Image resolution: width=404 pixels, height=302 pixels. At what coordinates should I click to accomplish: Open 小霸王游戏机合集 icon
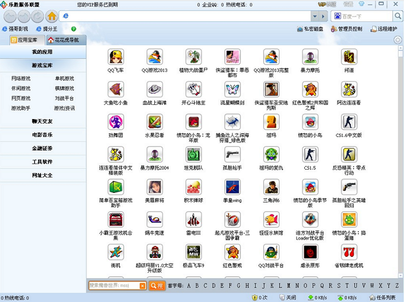116,219
